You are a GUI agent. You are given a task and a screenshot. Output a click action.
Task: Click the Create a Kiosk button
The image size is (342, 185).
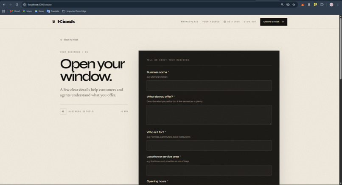274,22
